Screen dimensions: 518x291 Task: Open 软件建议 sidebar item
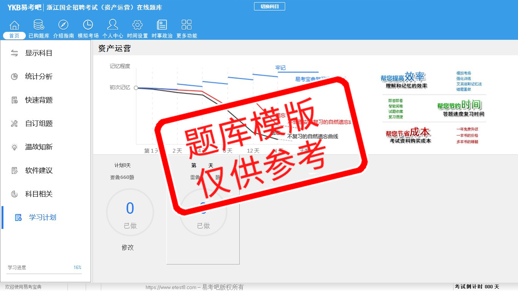pyautogui.click(x=38, y=171)
